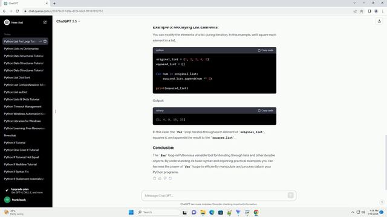Open the Windows Start menu
This screenshot has width=387, height=217.
point(131,212)
